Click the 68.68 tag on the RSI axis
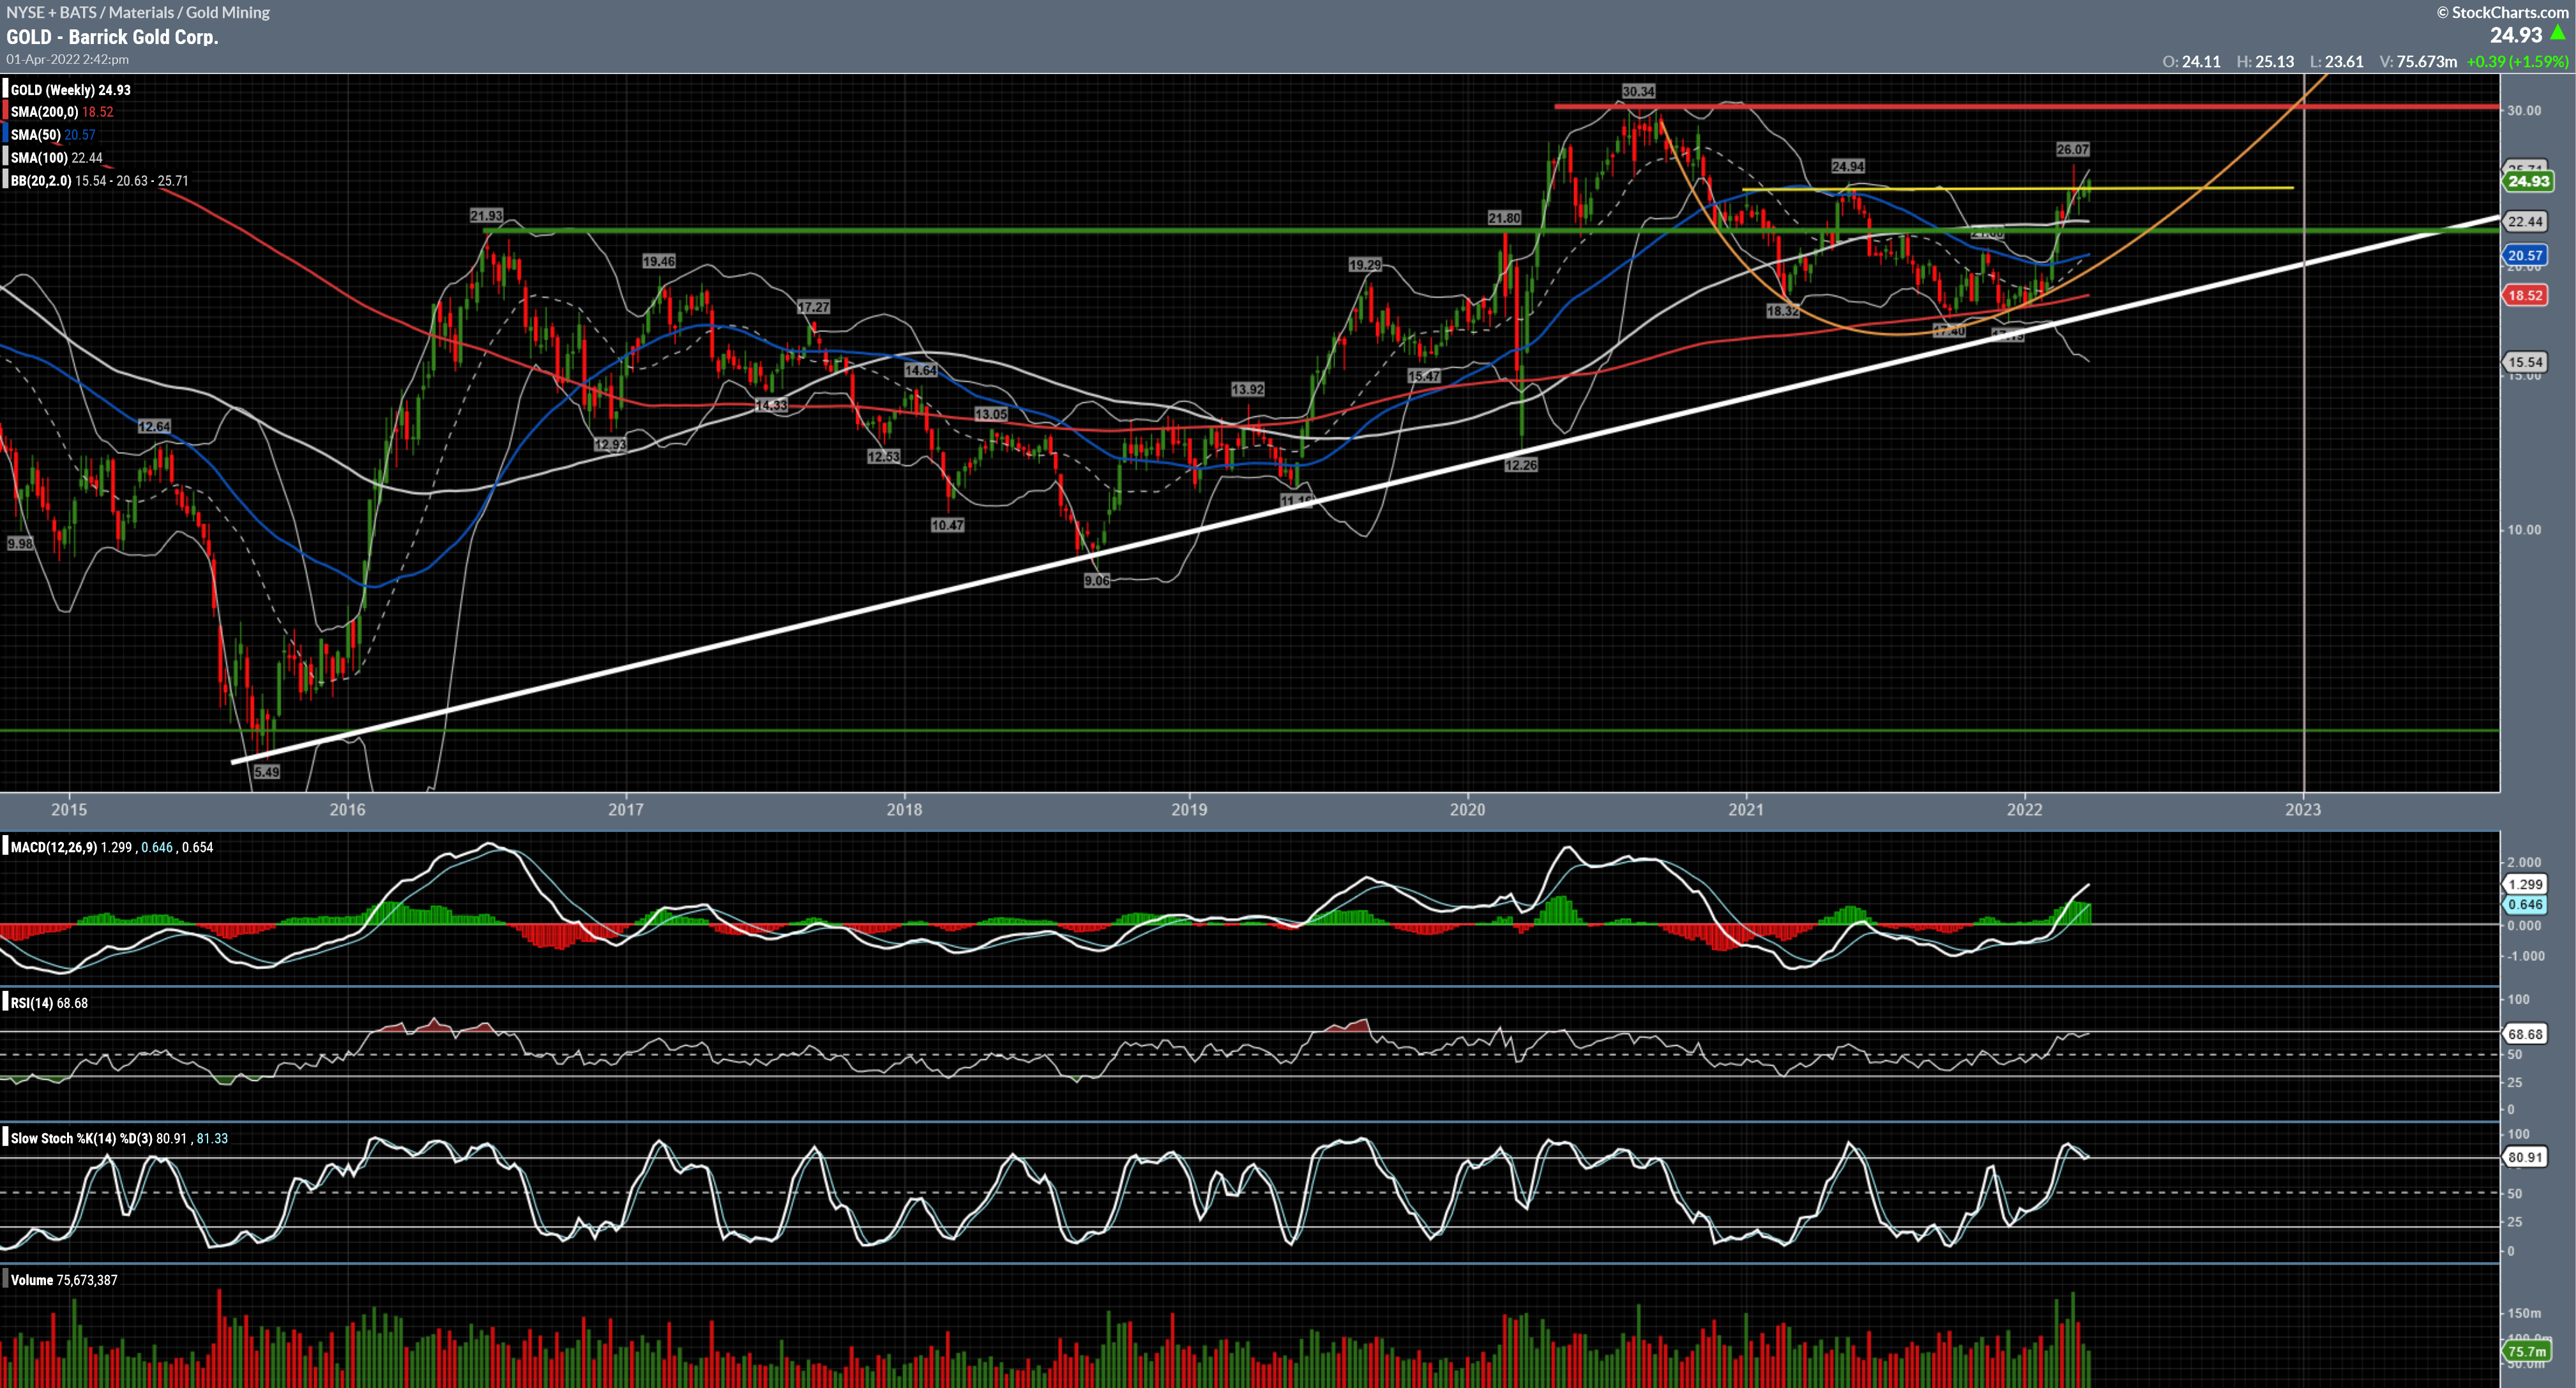The width and height of the screenshot is (2576, 1388). [x=2525, y=1034]
